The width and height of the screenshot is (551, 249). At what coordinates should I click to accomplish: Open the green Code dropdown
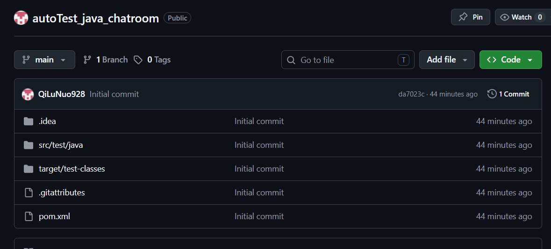510,60
